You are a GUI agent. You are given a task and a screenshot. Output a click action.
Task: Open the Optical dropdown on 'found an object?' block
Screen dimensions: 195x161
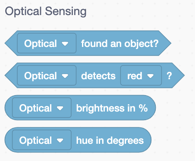(47, 43)
